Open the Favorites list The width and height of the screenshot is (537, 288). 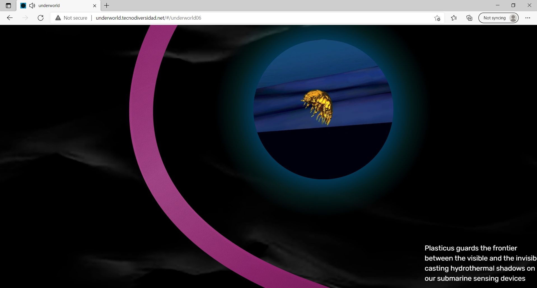pyautogui.click(x=454, y=18)
